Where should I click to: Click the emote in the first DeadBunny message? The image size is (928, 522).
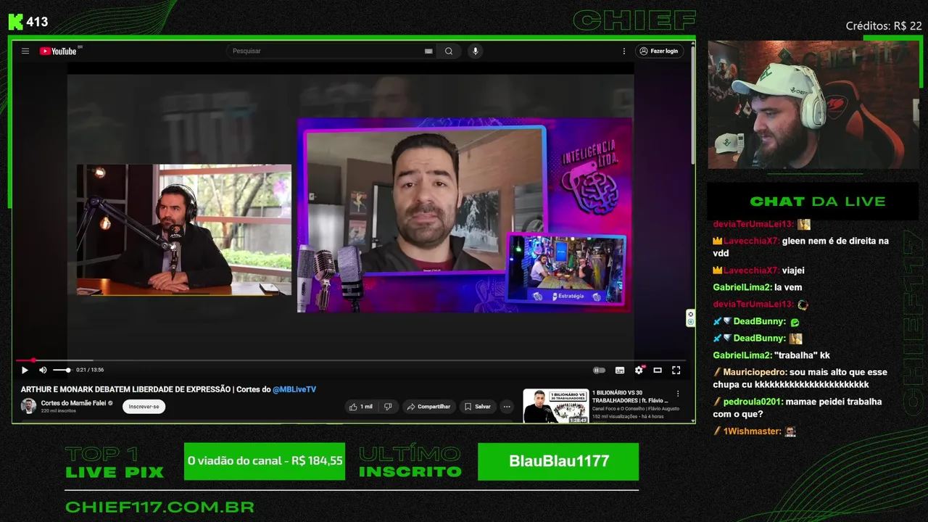coord(795,321)
